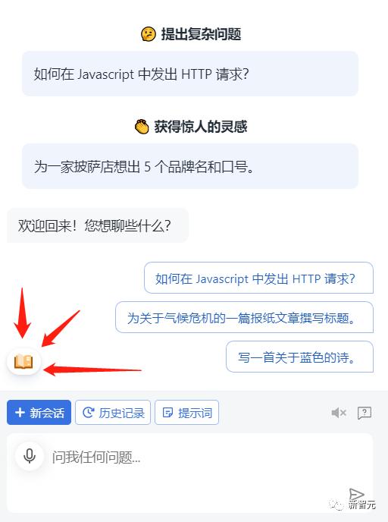Open the 历史记录 history button
The width and height of the screenshot is (388, 522).
(113, 413)
